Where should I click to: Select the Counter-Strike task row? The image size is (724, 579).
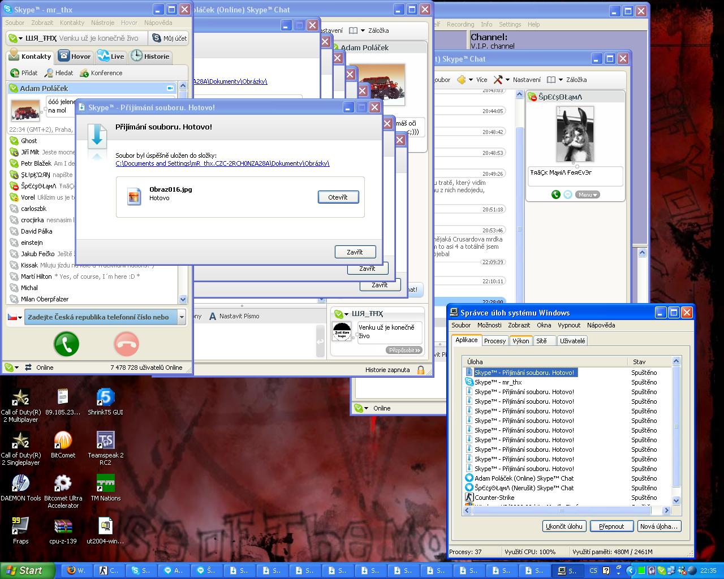(x=568, y=498)
